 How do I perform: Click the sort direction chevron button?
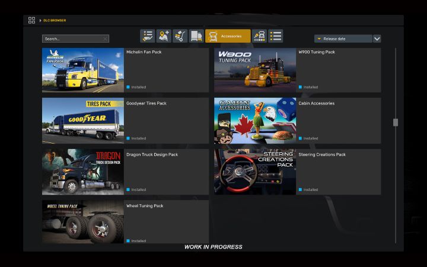(x=377, y=39)
